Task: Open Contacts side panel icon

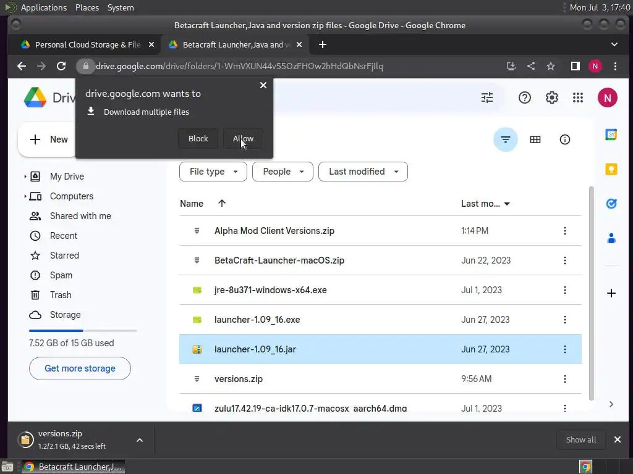Action: click(611, 238)
